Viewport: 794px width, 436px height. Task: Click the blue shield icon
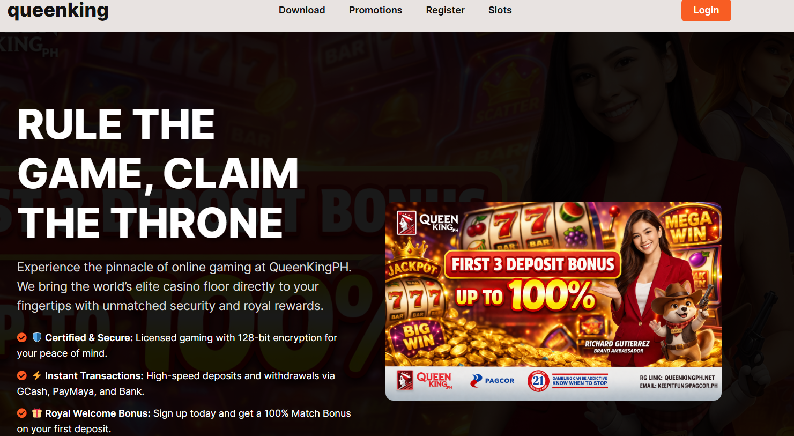(x=37, y=337)
